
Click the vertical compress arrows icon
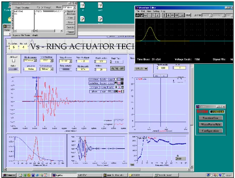pyautogui.click(x=168, y=15)
